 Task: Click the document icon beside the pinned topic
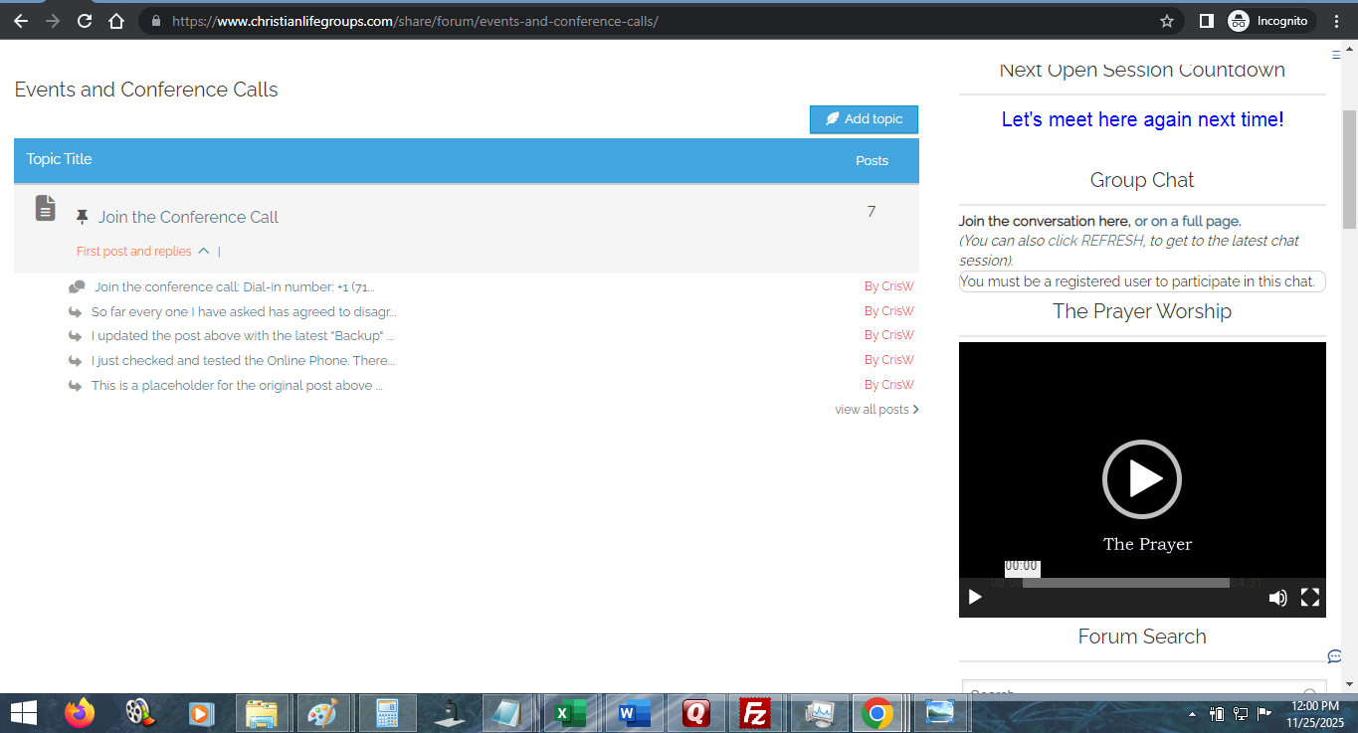tap(46, 208)
